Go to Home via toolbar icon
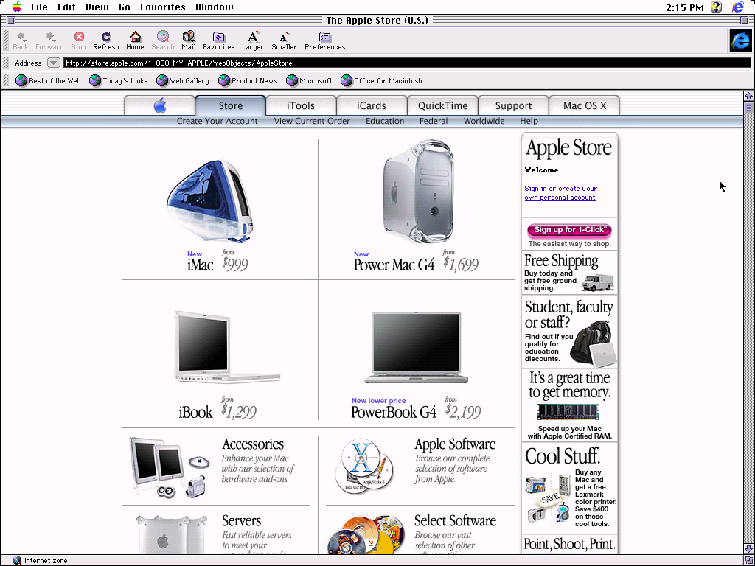 135,37
